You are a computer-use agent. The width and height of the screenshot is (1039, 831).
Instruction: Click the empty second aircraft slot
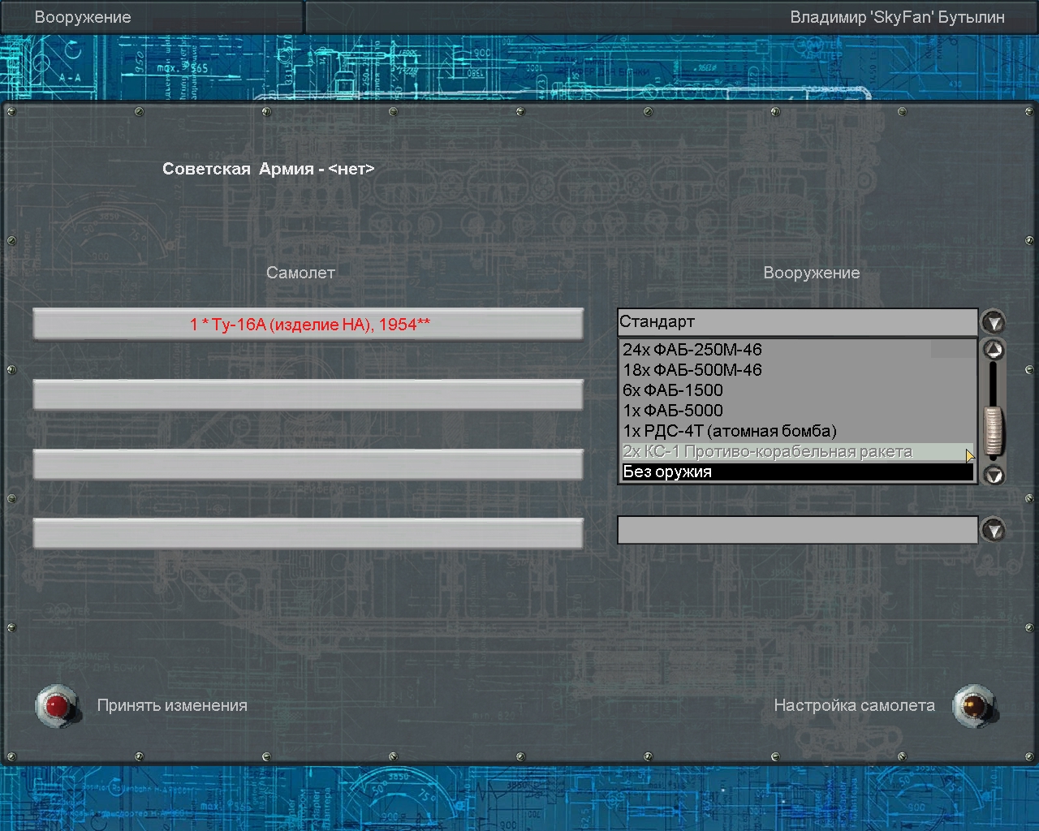click(308, 394)
